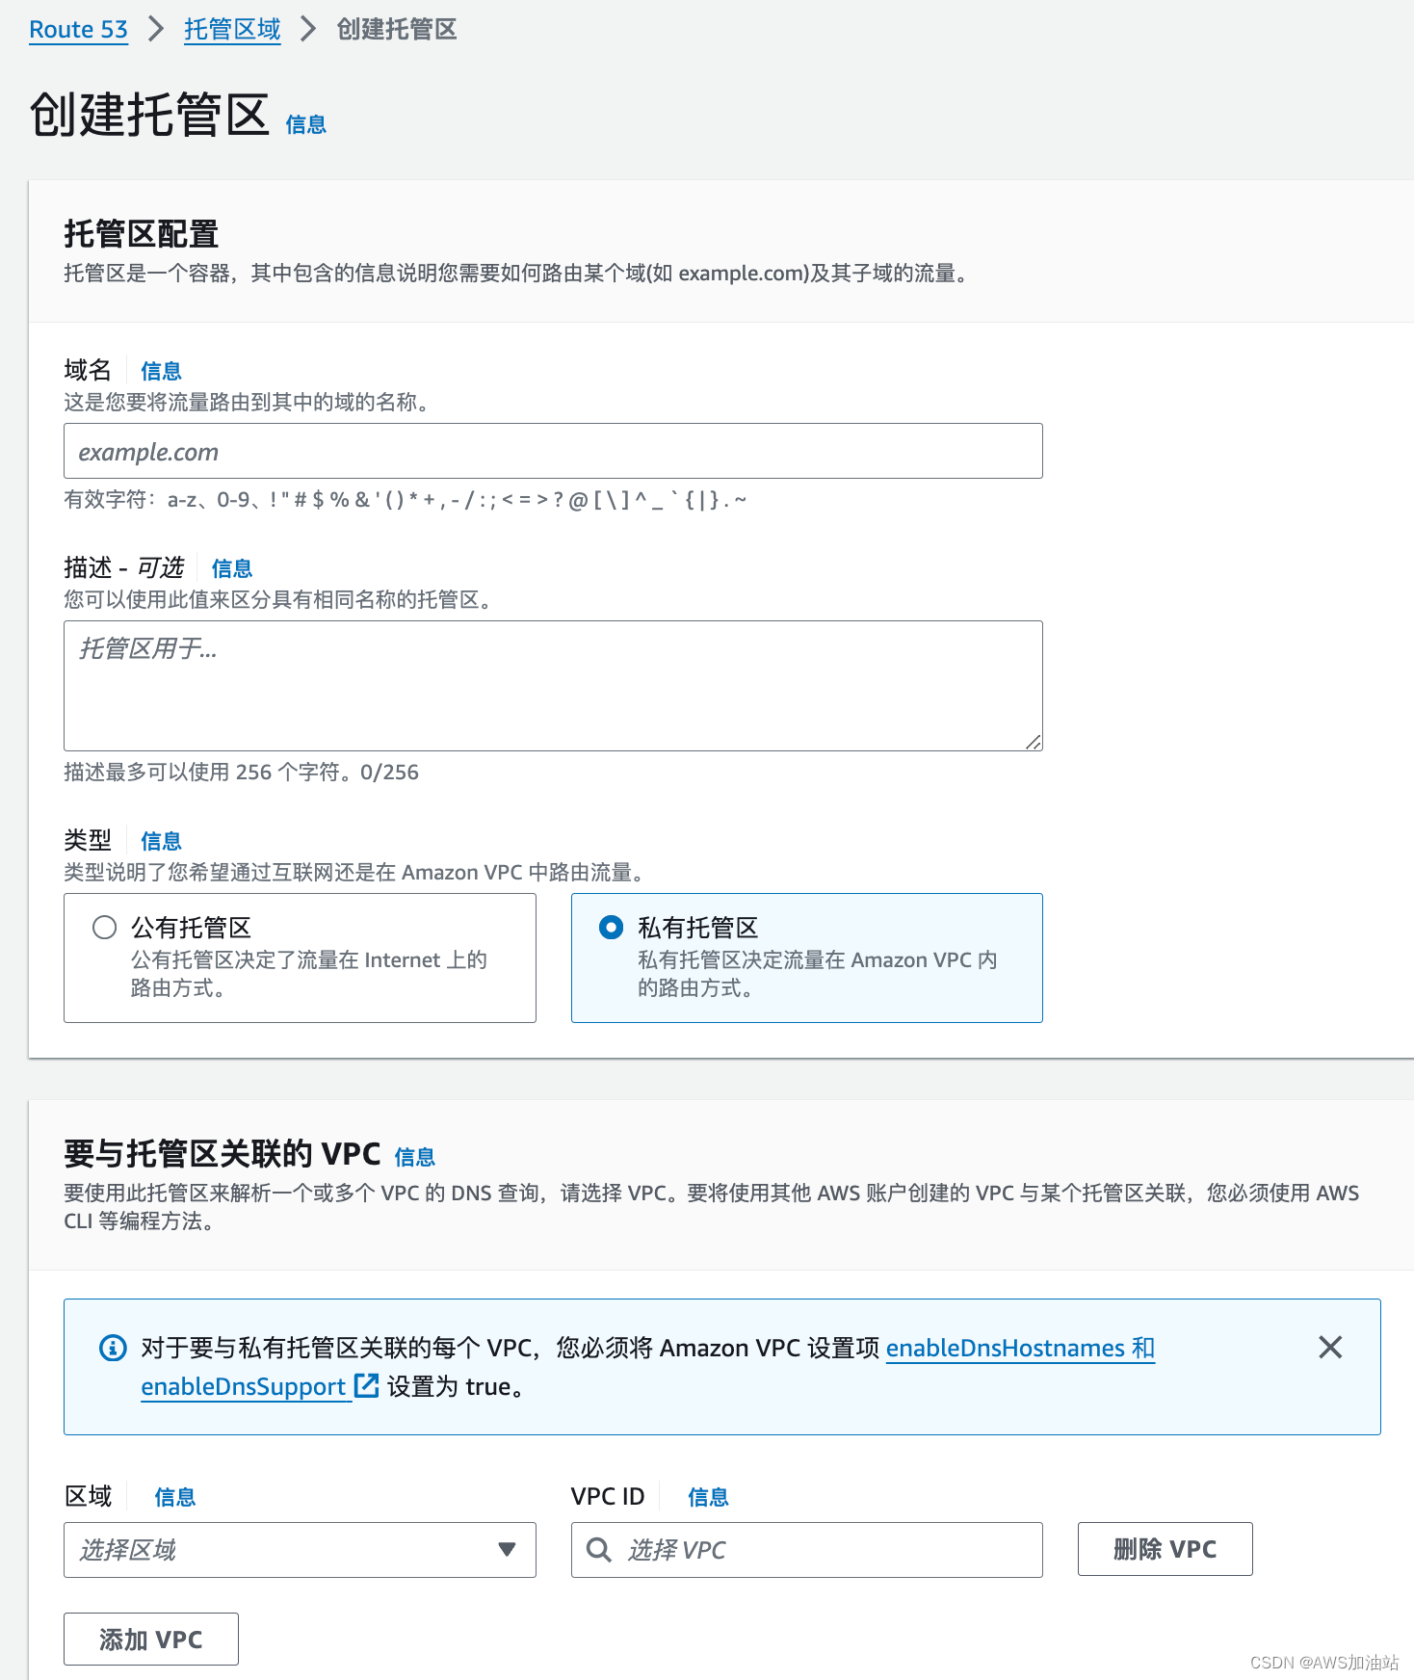The image size is (1414, 1680).
Task: Click the breadcrumb chevron after 托管区域
Action: click(308, 29)
